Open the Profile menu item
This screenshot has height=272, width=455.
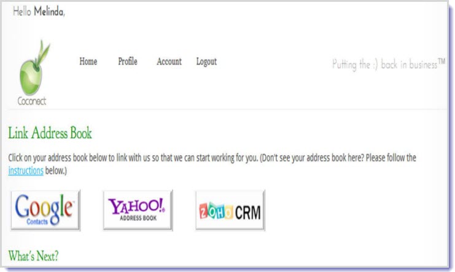[x=128, y=61]
